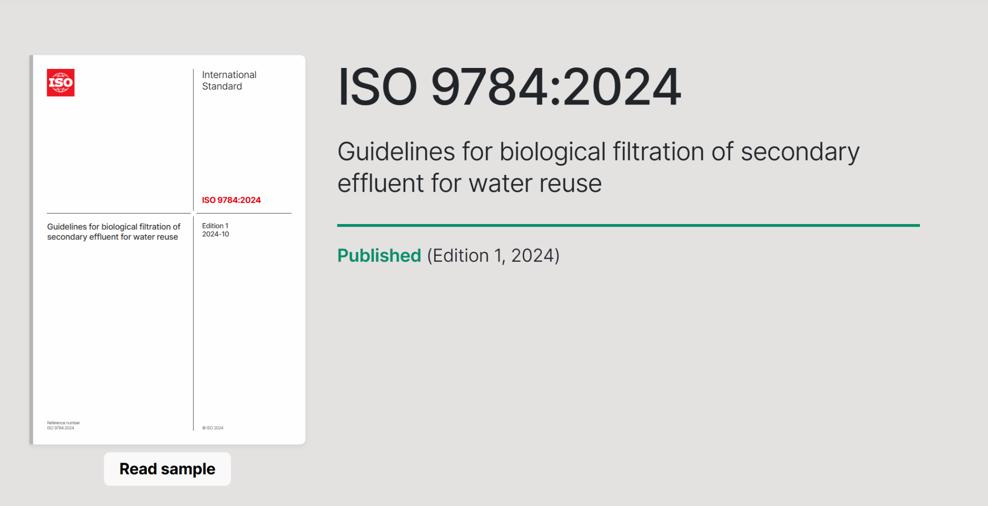Click the 2024-10 date on the cover
Image resolution: width=988 pixels, height=506 pixels.
(x=216, y=234)
